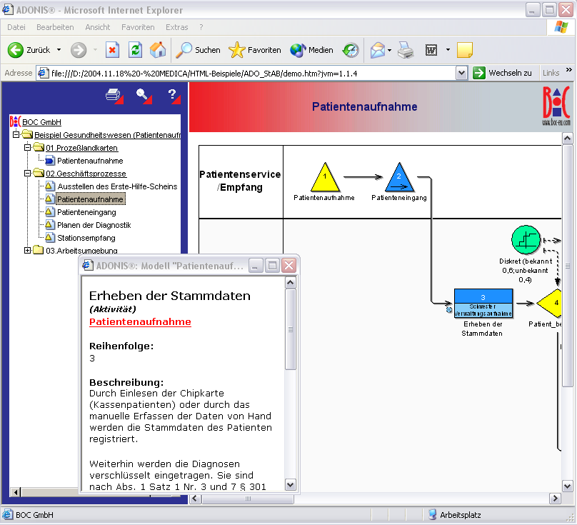
Task: Click popup scrollbar up arrow
Action: pyautogui.click(x=291, y=283)
